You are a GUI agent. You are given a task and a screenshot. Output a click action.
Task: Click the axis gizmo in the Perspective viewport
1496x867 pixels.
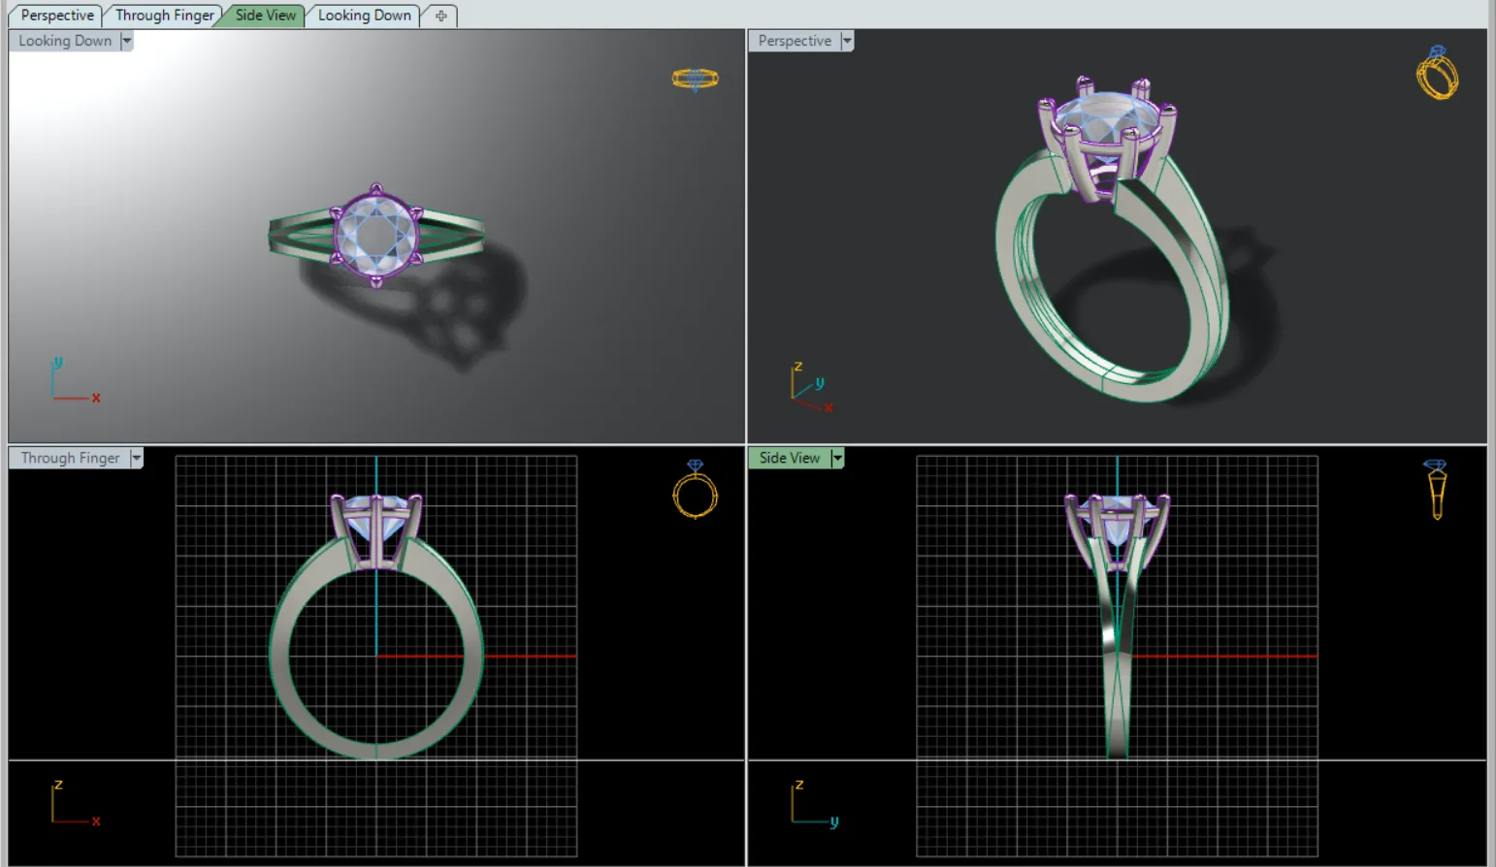click(811, 387)
